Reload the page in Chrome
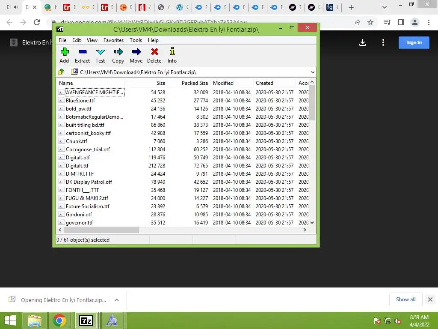Viewport: 438px width, 329px height. (x=37, y=22)
